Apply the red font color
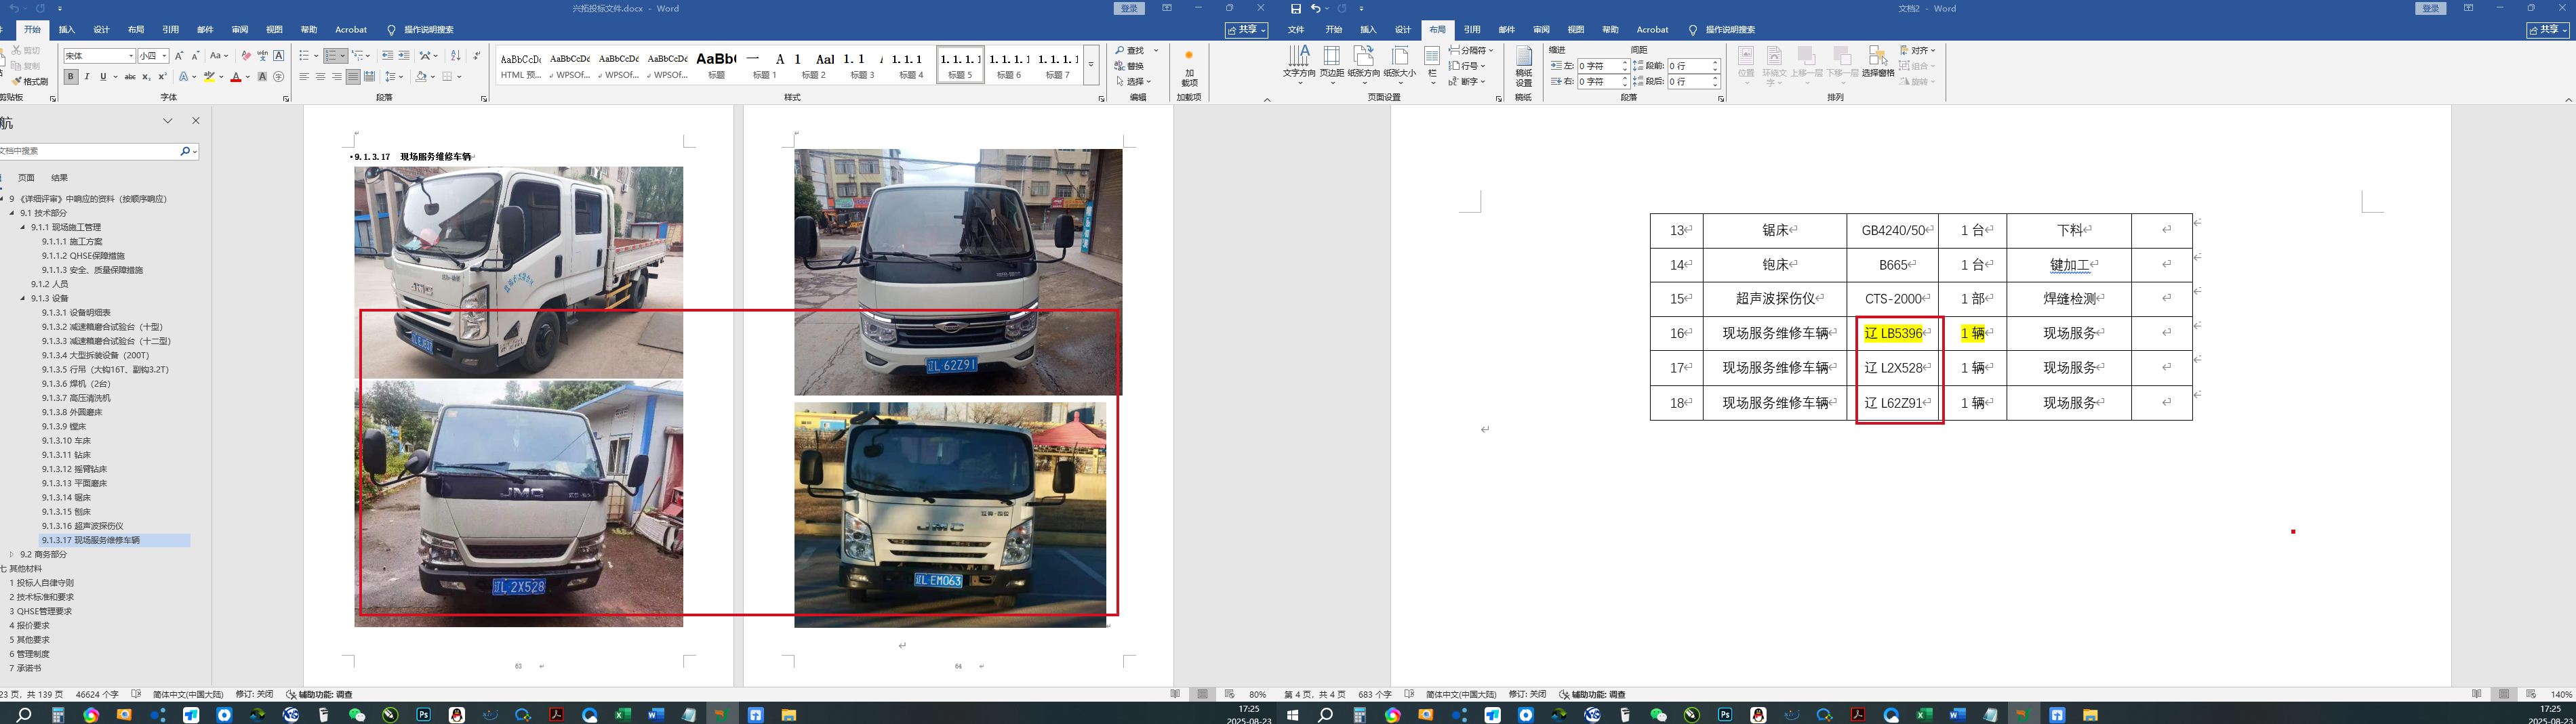Image resolution: width=2576 pixels, height=724 pixels. 236,77
